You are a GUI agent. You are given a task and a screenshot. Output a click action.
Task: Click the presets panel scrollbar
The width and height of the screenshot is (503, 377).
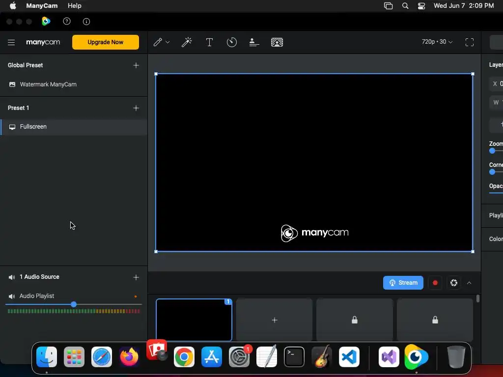[478, 298]
